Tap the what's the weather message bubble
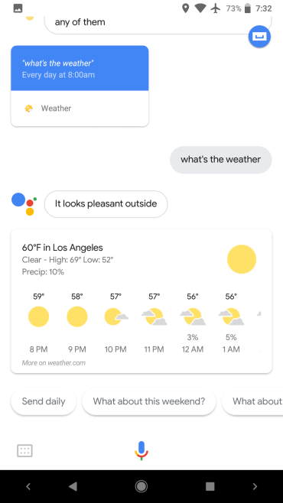 coord(221,160)
